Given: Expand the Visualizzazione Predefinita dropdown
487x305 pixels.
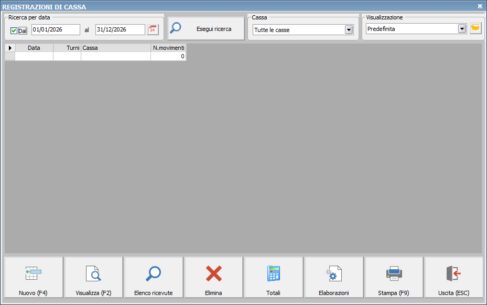Looking at the screenshot, I should 462,29.
